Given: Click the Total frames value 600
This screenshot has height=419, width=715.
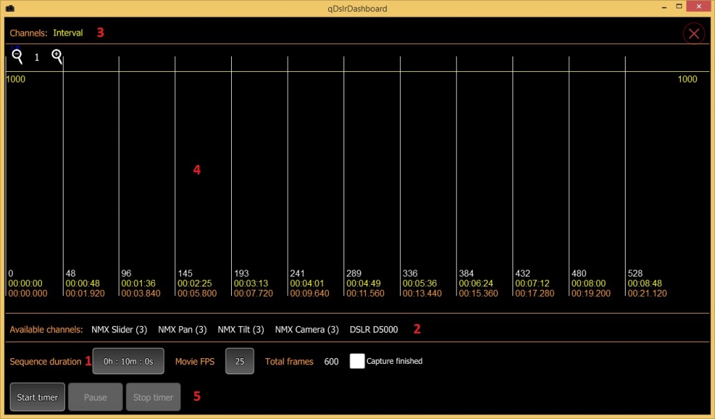Looking at the screenshot, I should tap(331, 361).
